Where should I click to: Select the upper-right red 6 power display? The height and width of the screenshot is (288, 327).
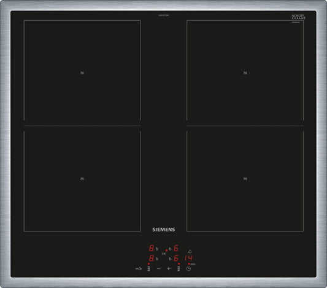(x=176, y=248)
